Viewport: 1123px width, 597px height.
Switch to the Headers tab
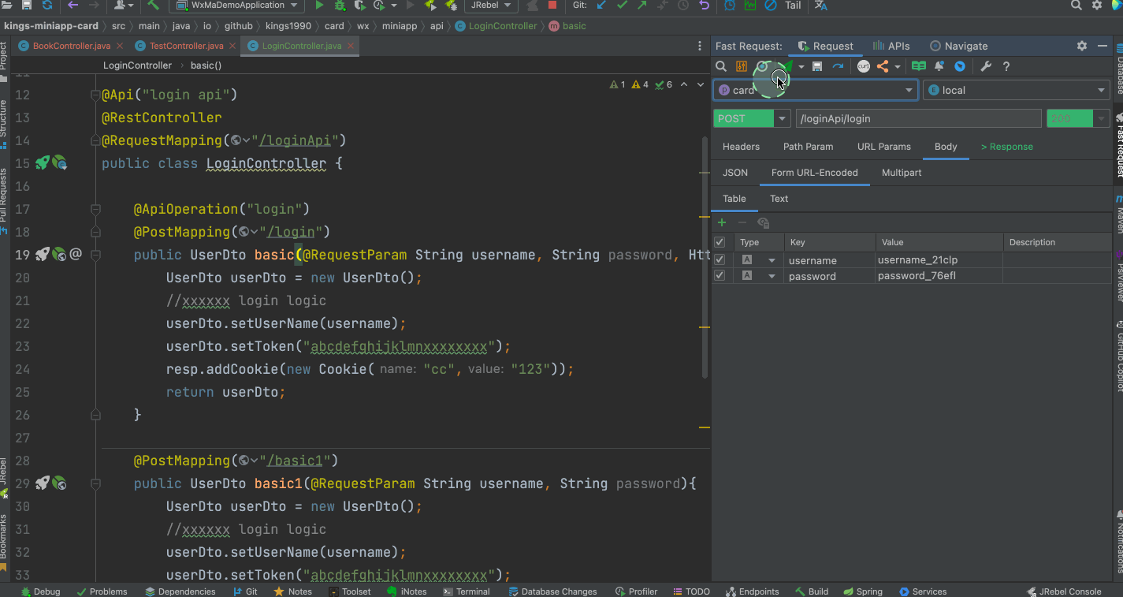coord(741,147)
